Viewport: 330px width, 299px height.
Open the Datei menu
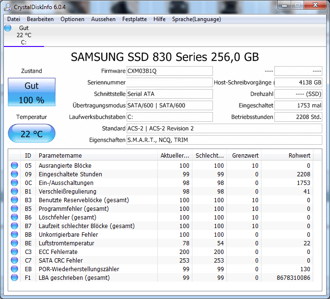(14, 19)
